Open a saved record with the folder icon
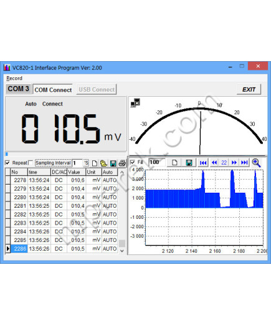 click(103, 163)
